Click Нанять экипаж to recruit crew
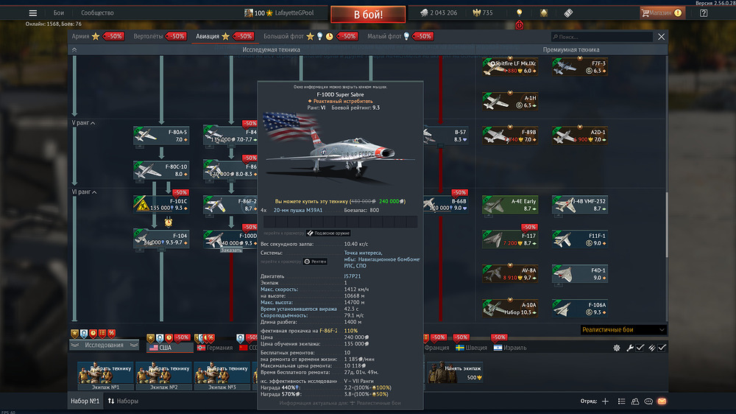This screenshot has width=736, height=414. (456, 373)
